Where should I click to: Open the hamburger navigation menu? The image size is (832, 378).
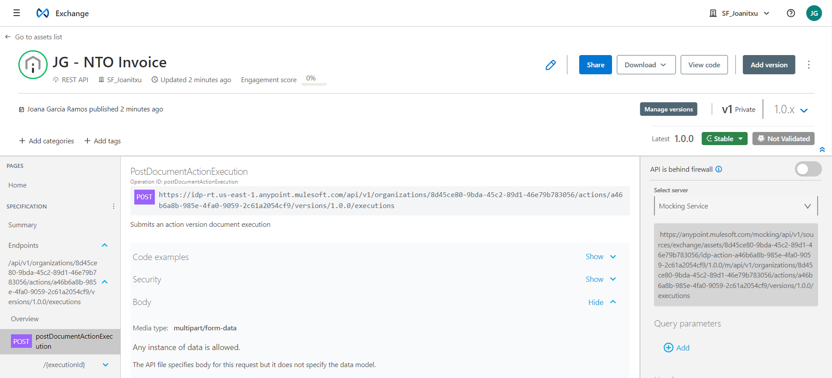coord(17,13)
